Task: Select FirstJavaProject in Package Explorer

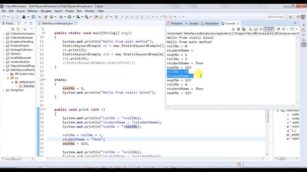Action: click(x=20, y=46)
